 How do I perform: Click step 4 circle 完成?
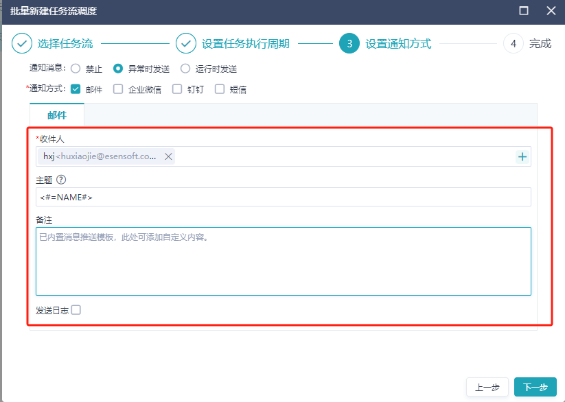click(514, 44)
